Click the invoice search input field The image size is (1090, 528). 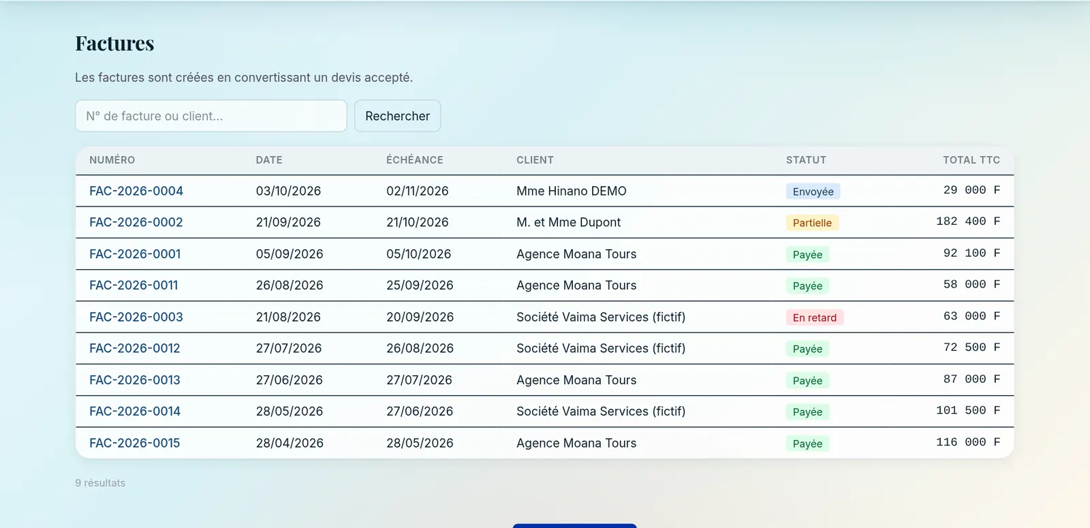pyautogui.click(x=211, y=116)
